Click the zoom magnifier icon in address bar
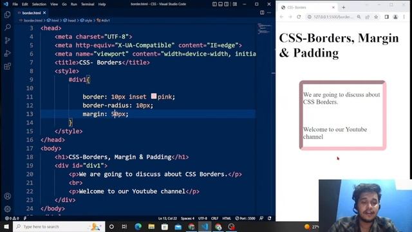 click(x=359, y=17)
